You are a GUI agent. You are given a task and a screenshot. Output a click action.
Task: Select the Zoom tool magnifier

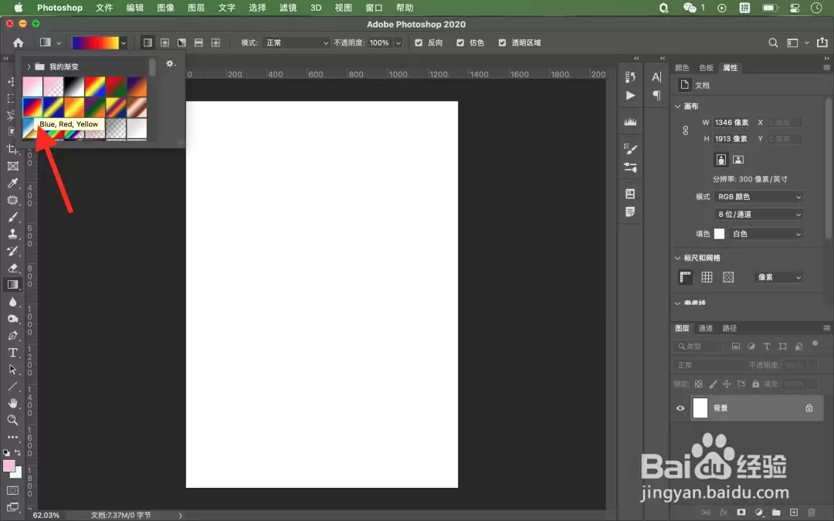[x=13, y=420]
